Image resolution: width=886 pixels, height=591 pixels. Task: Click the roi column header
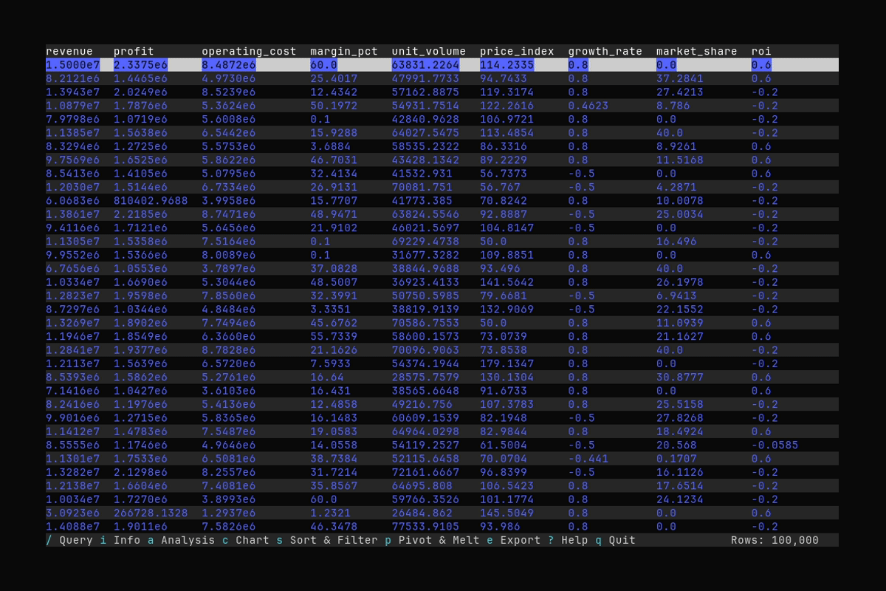[x=760, y=51]
